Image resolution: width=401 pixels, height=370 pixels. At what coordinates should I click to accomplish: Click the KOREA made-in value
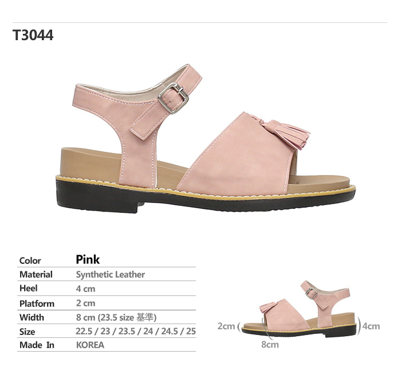point(90,345)
